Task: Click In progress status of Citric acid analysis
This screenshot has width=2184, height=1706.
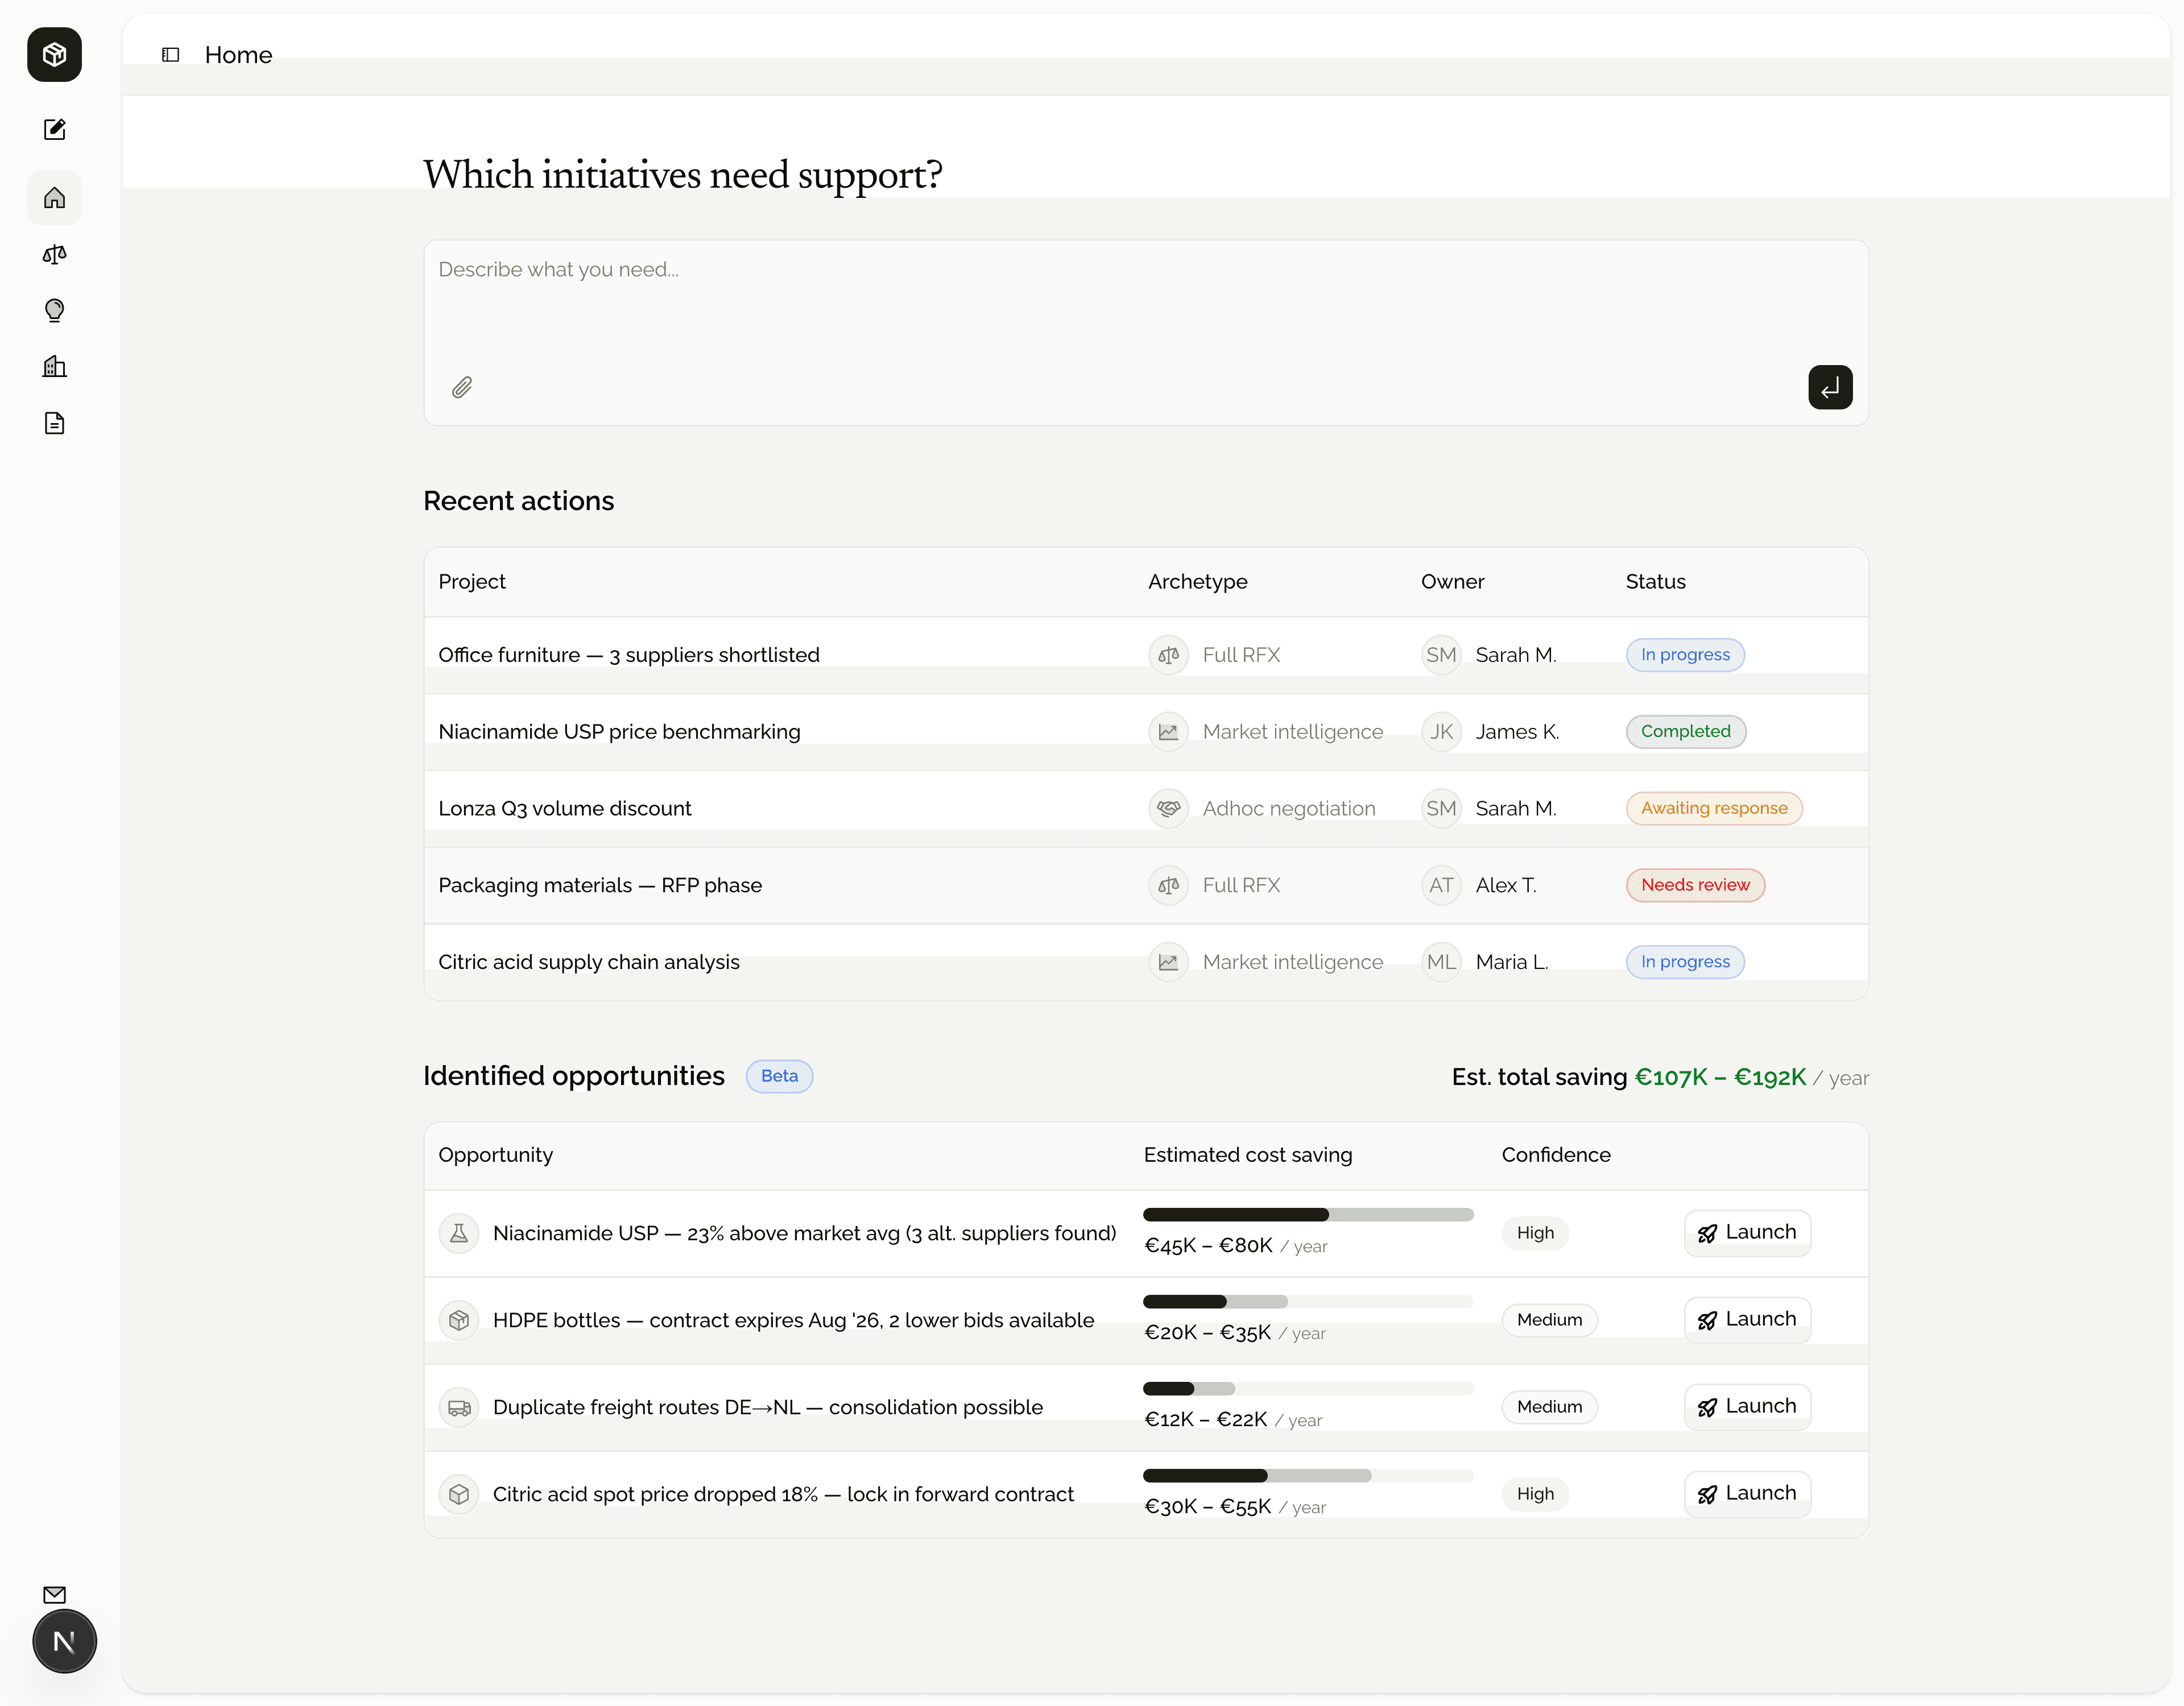Action: pos(1685,962)
